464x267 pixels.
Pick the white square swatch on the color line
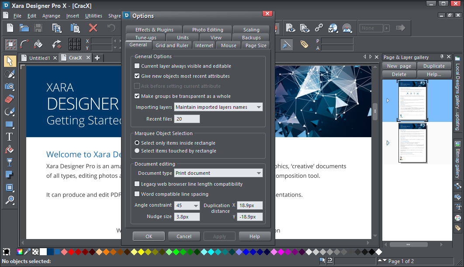point(43,252)
